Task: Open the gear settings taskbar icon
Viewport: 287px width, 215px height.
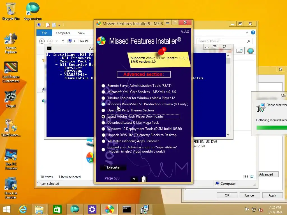Action: pyautogui.click(x=92, y=209)
